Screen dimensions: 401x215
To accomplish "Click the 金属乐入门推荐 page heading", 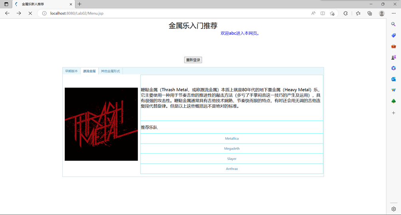I will point(193,26).
